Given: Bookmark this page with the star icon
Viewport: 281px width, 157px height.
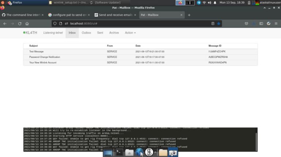Looking at the screenshot, I should coord(219,23).
